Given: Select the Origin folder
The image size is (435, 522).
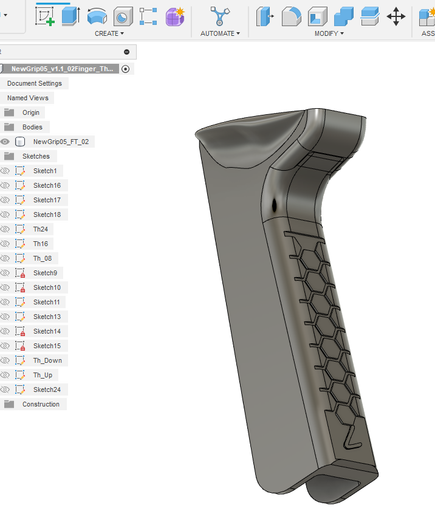Looking at the screenshot, I should coord(31,113).
